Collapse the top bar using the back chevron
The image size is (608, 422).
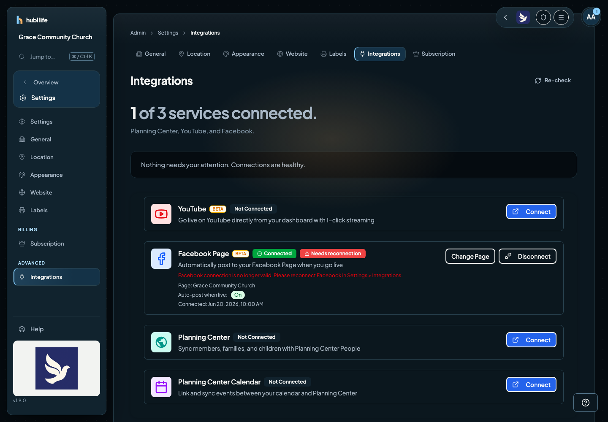point(505,17)
